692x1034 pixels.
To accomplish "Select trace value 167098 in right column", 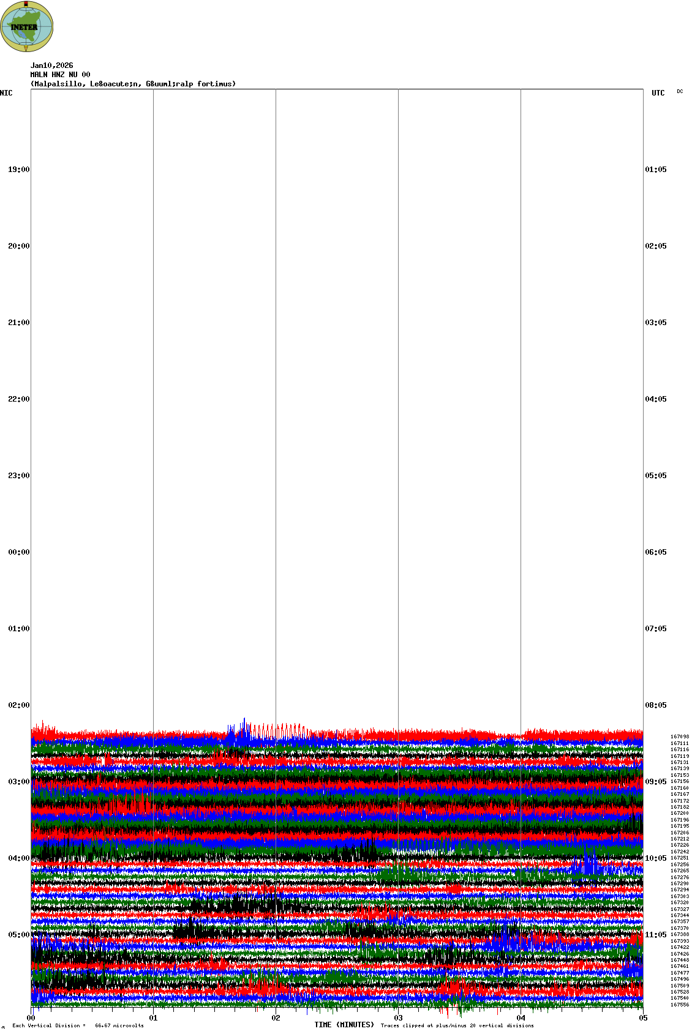I will (680, 737).
